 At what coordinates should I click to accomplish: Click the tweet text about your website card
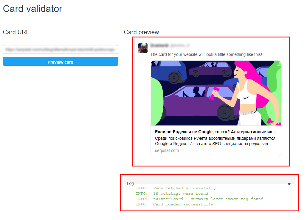[x=206, y=54]
